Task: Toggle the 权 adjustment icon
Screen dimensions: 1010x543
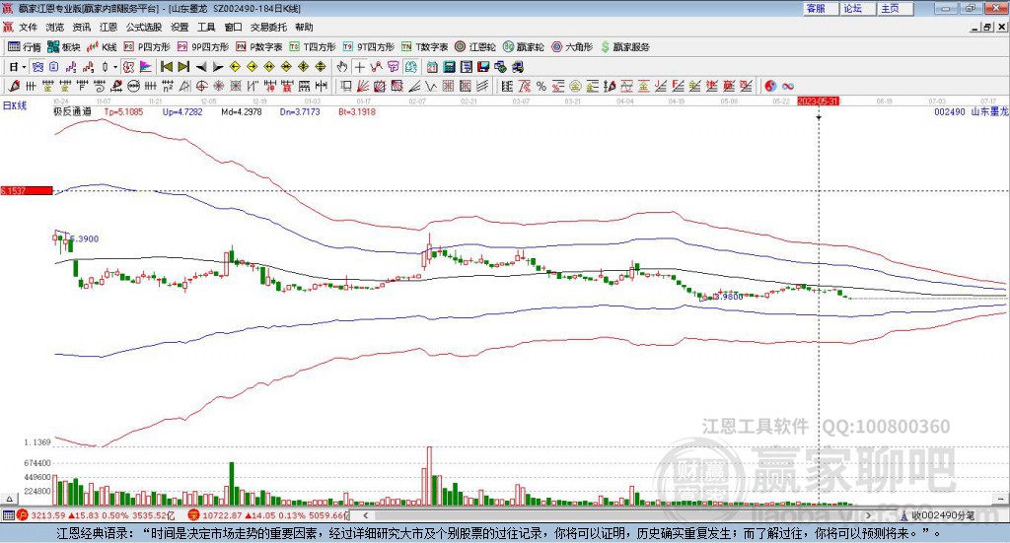Action: pos(129,67)
